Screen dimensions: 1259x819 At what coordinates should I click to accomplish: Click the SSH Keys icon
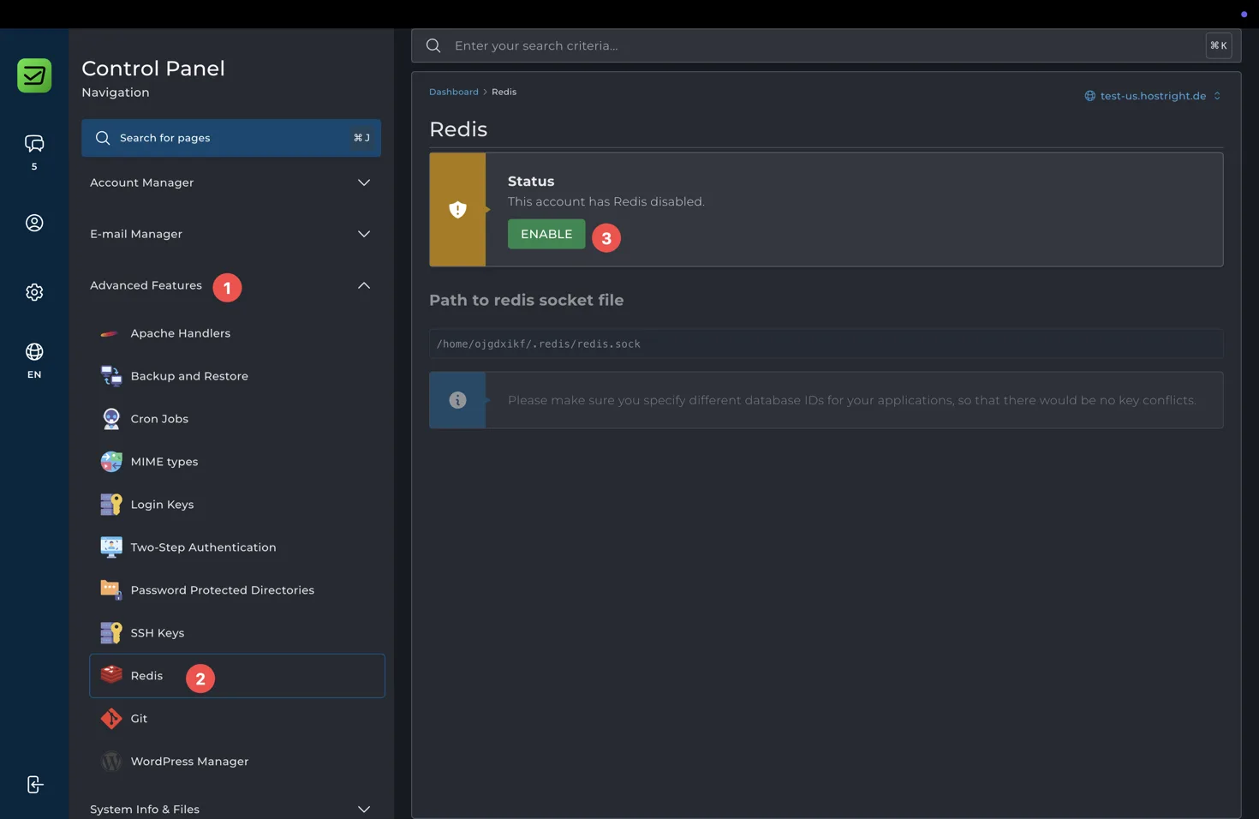pyautogui.click(x=110, y=632)
